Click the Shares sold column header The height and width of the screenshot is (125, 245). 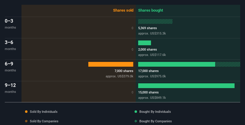(123, 10)
